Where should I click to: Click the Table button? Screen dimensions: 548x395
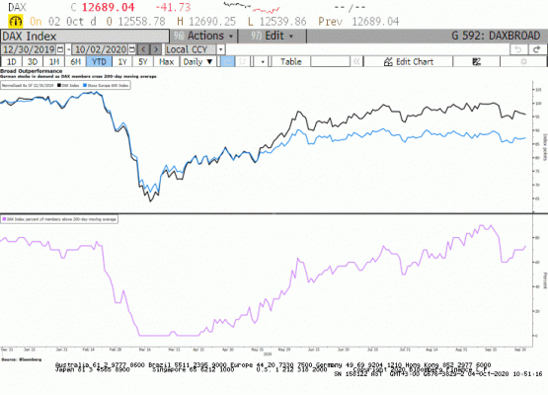[x=290, y=62]
